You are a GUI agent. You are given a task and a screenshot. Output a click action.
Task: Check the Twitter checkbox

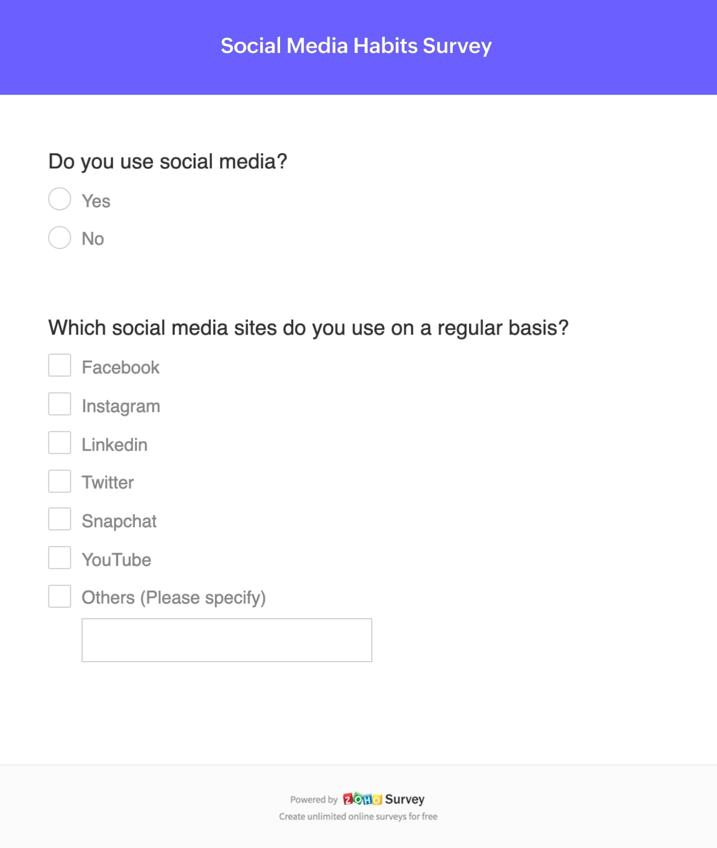coord(60,481)
